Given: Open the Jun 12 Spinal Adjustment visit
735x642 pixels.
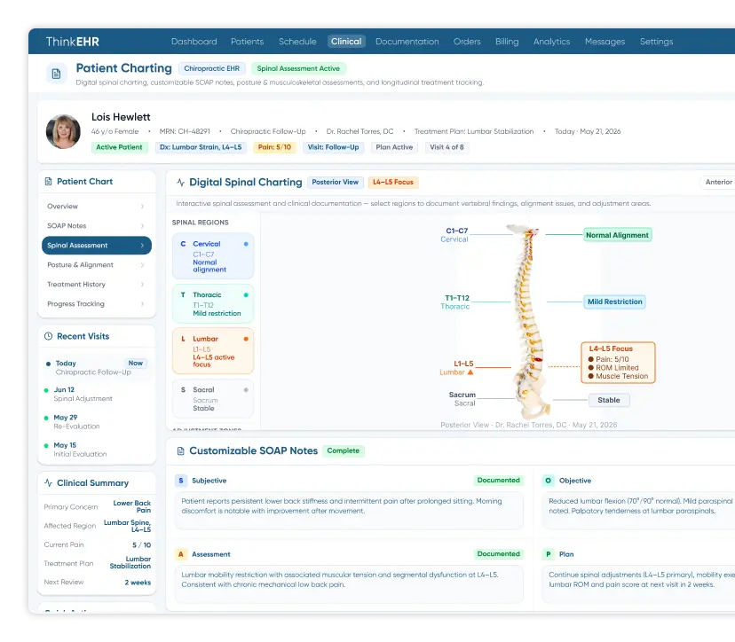Looking at the screenshot, I should [96, 395].
